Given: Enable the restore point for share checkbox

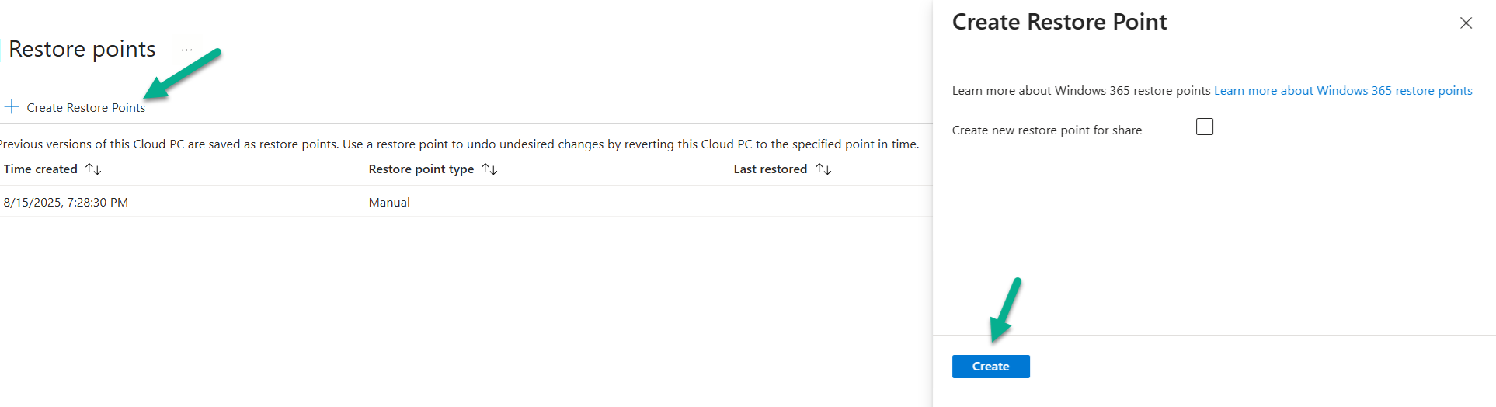Looking at the screenshot, I should click(x=1205, y=127).
